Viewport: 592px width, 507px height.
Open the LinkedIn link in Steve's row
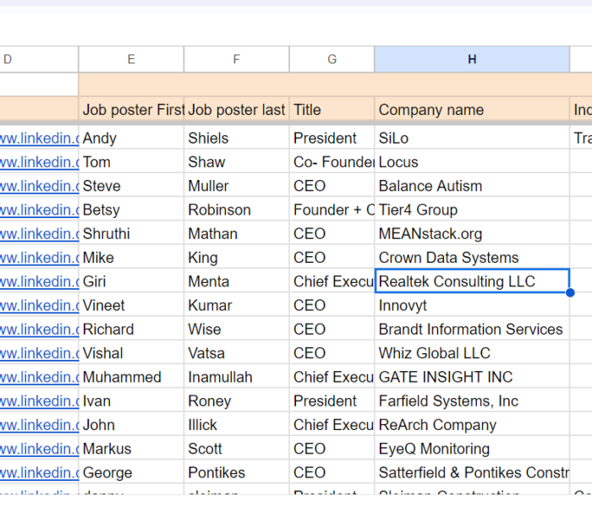point(39,186)
